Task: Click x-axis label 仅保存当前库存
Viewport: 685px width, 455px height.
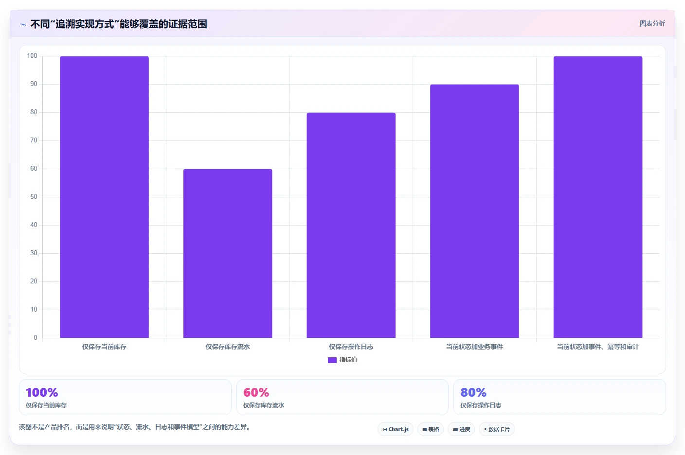Action: (x=104, y=347)
